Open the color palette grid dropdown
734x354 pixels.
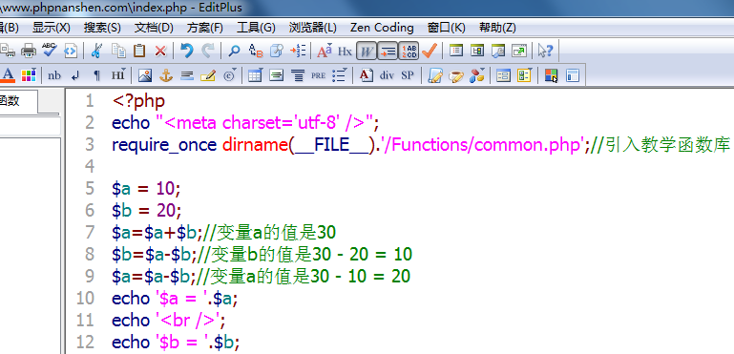point(29,75)
